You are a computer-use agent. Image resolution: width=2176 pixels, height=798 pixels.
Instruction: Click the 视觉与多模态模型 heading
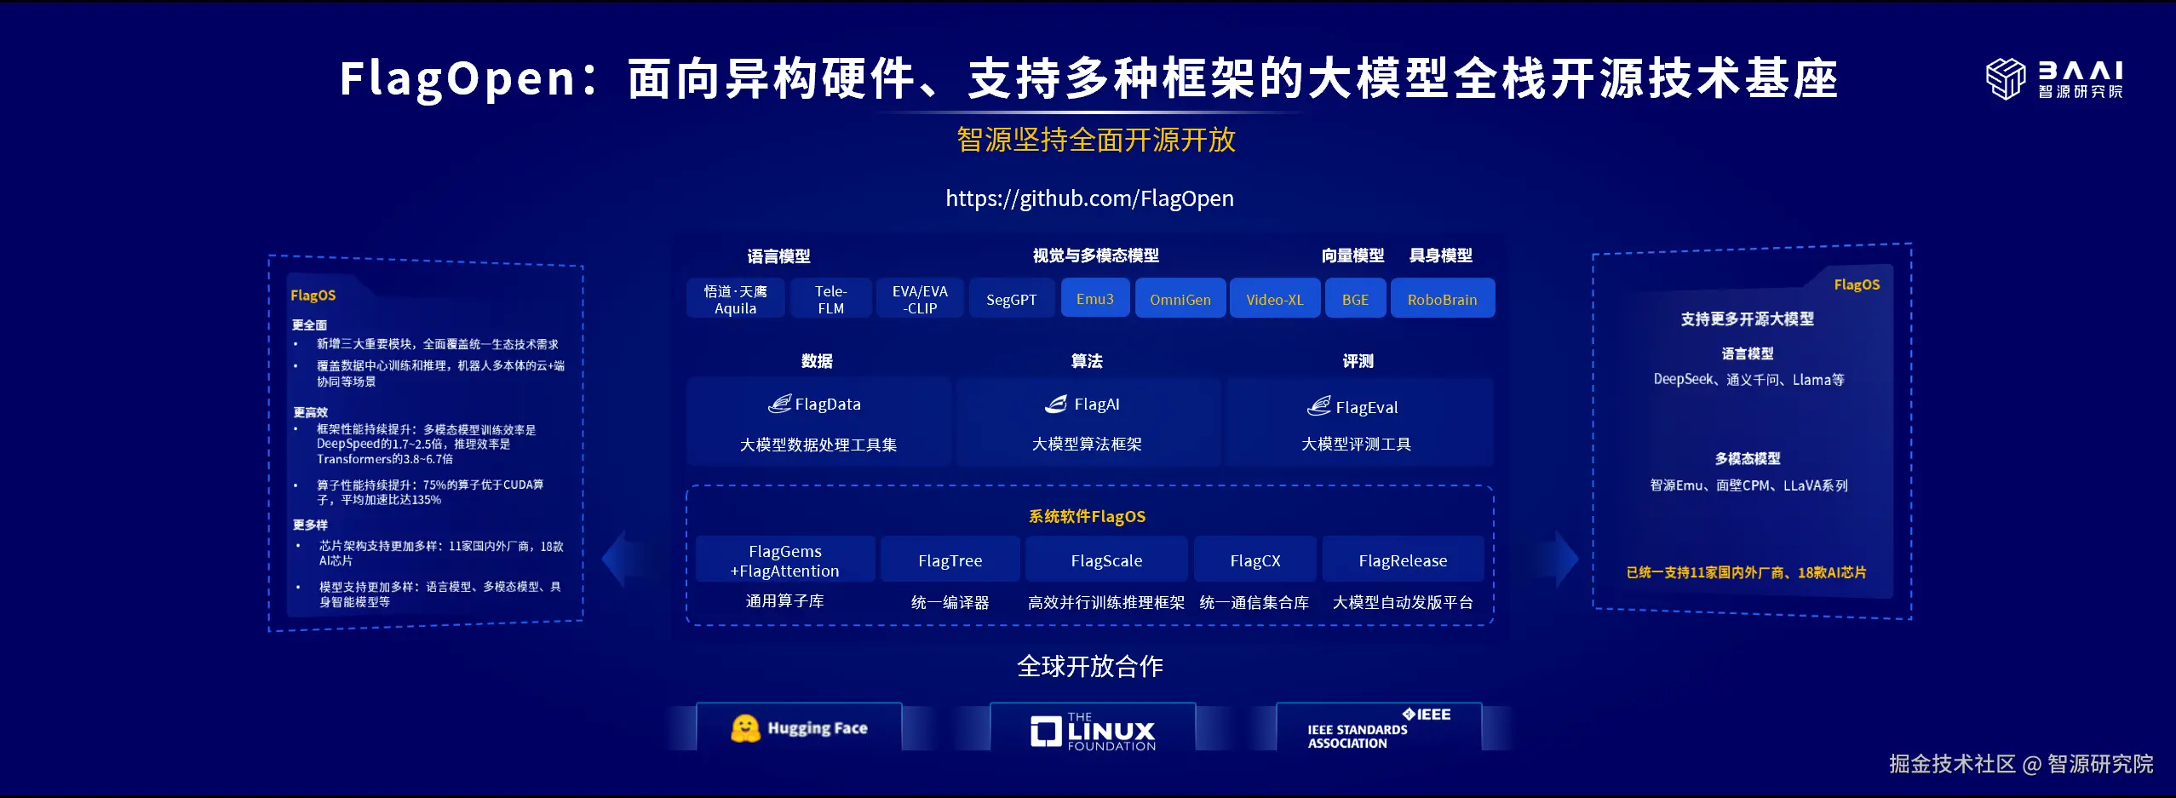[x=1095, y=255]
